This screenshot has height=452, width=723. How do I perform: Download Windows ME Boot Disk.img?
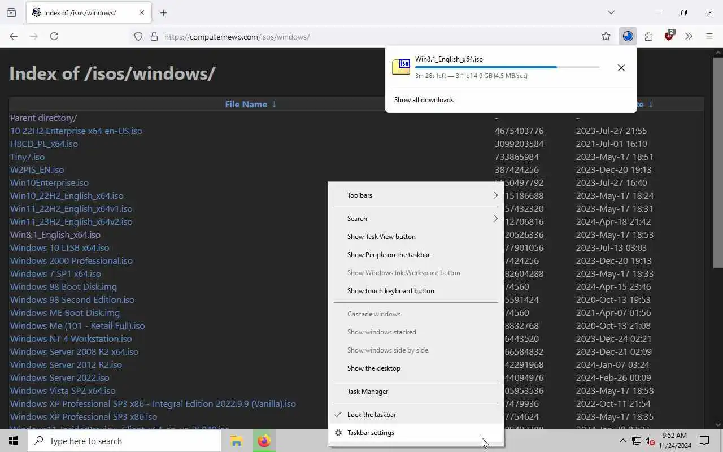(x=65, y=312)
